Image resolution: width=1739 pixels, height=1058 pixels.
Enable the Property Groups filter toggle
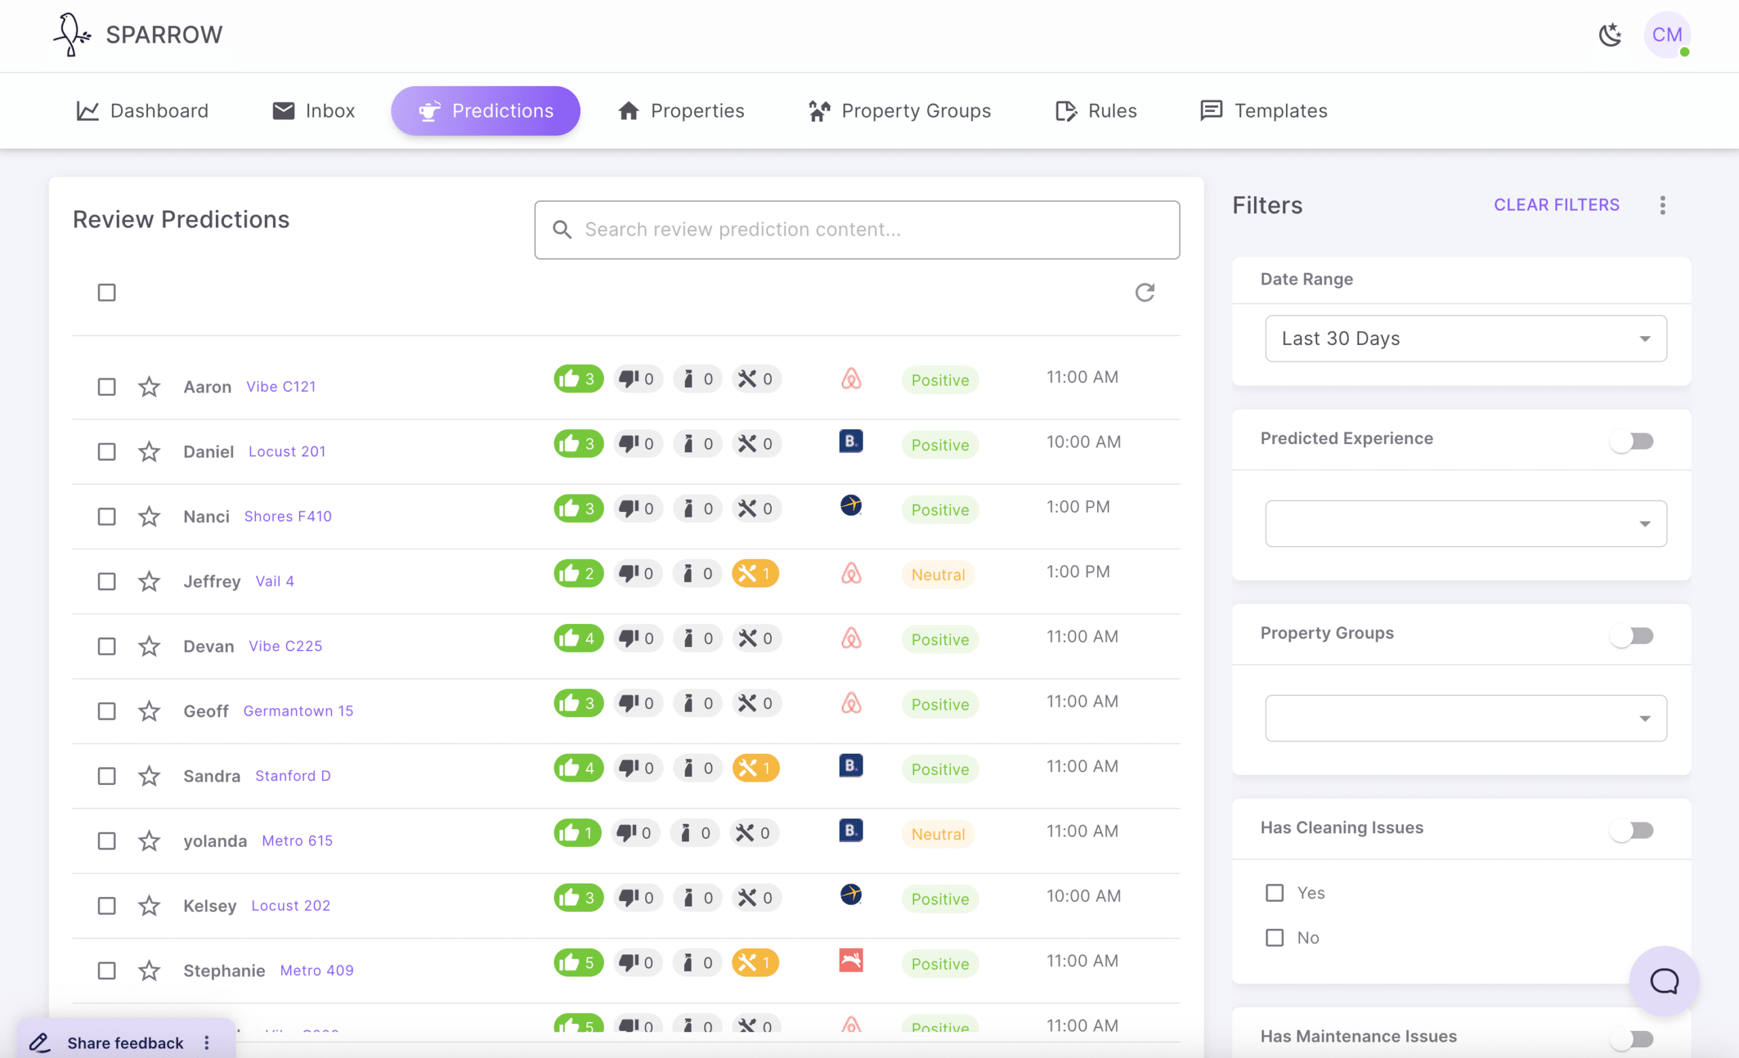coord(1632,636)
